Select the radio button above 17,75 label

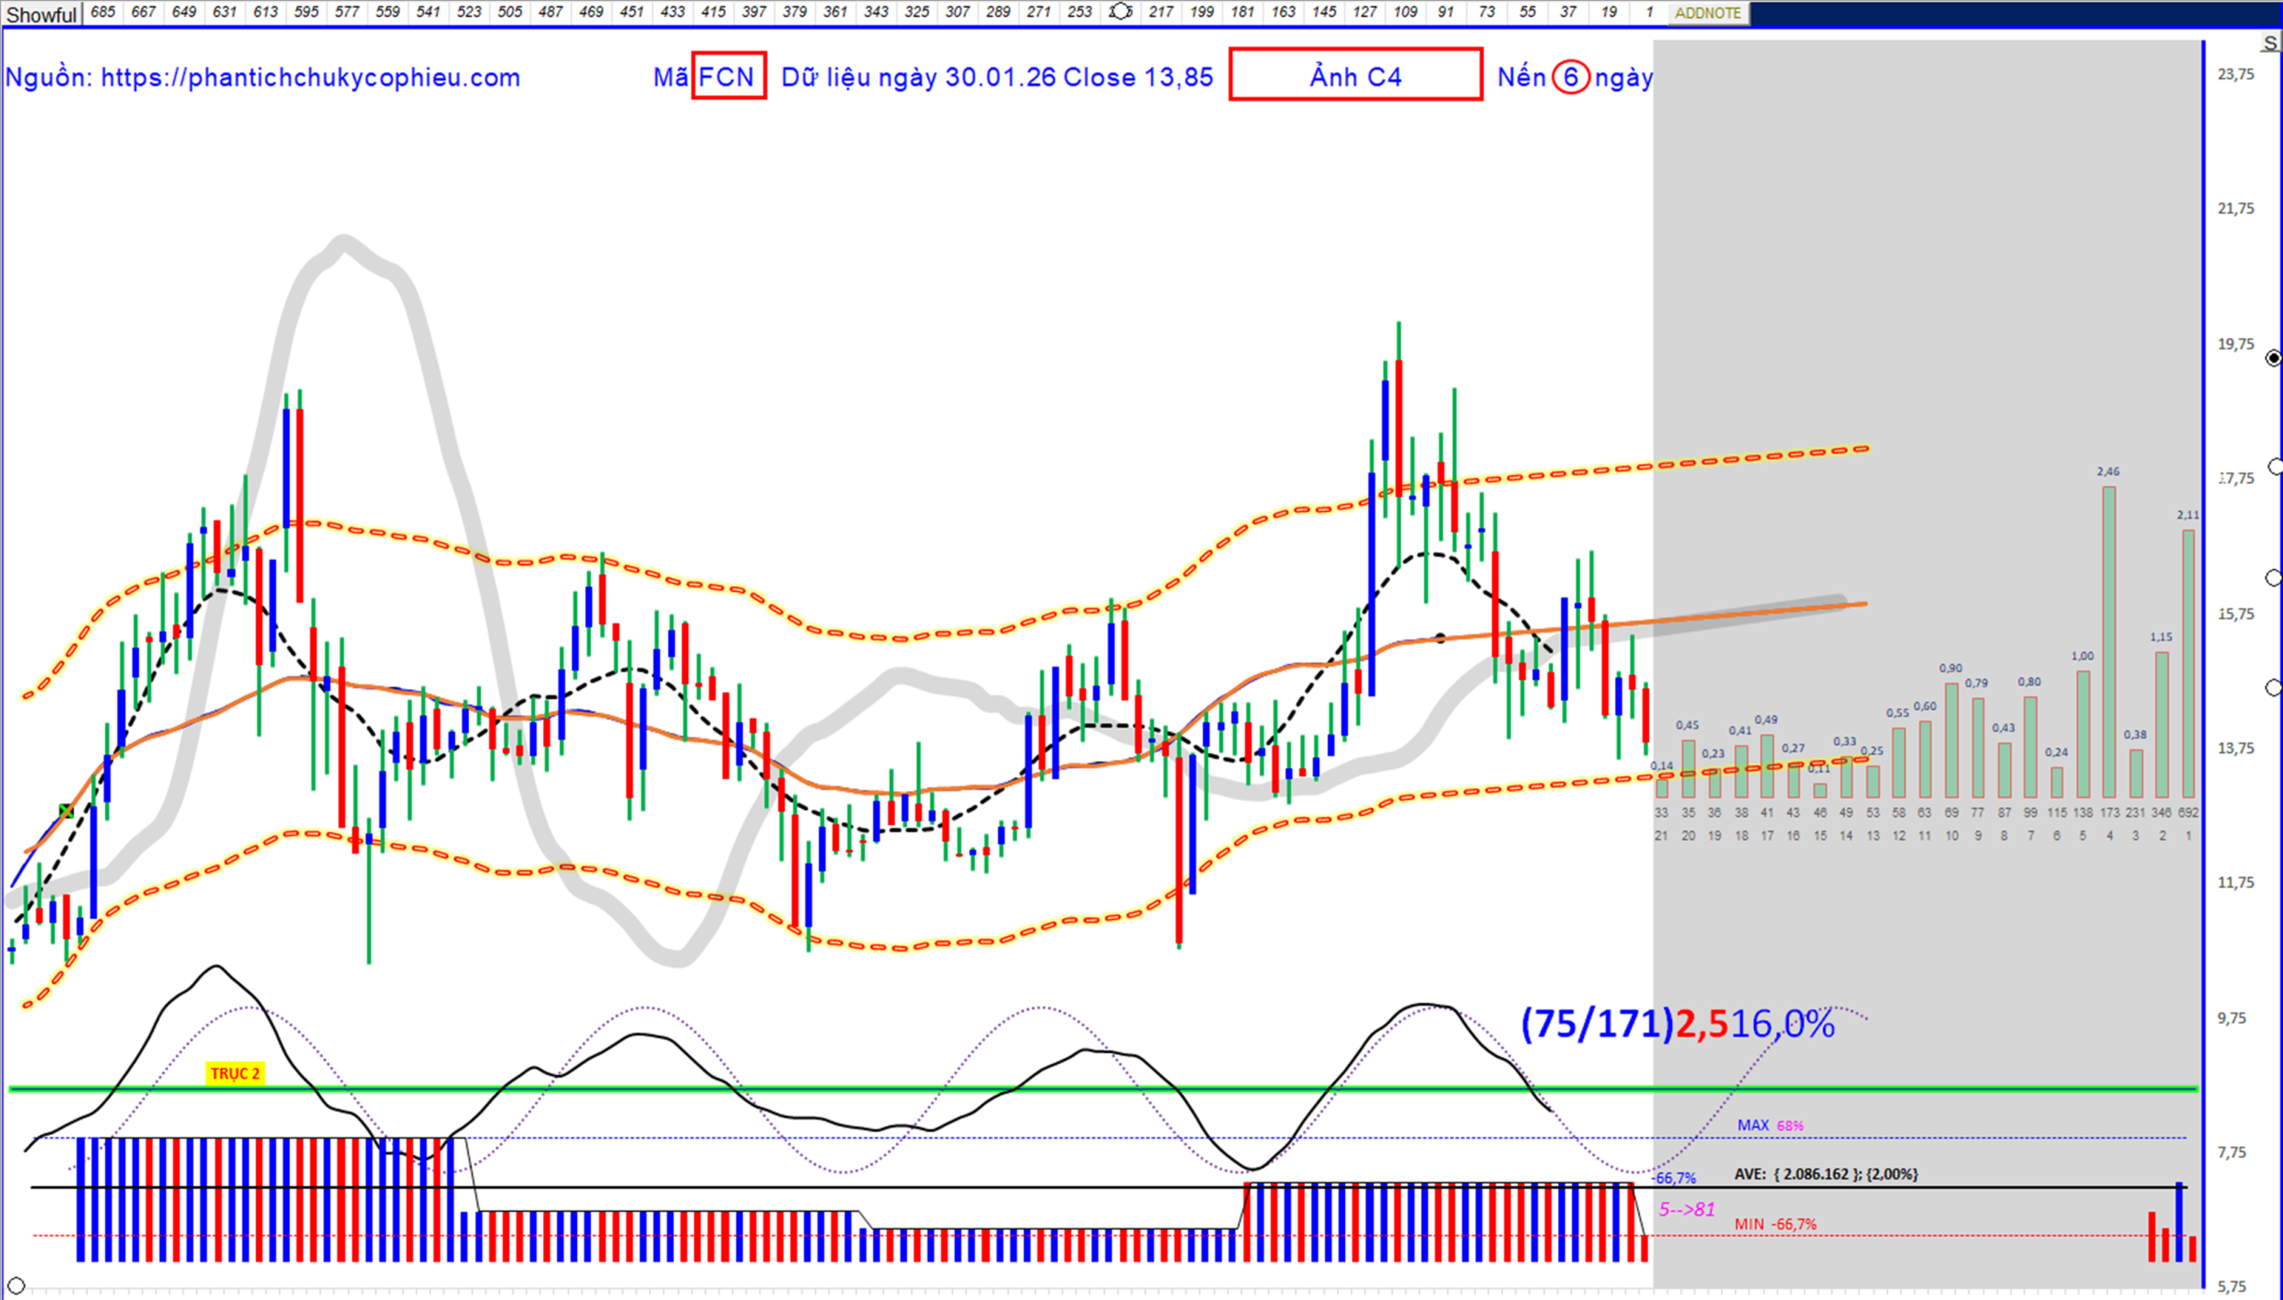[2275, 467]
